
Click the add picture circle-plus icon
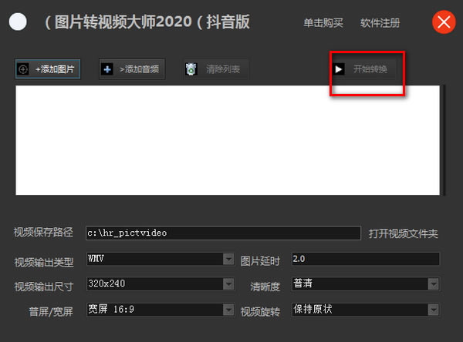23,69
